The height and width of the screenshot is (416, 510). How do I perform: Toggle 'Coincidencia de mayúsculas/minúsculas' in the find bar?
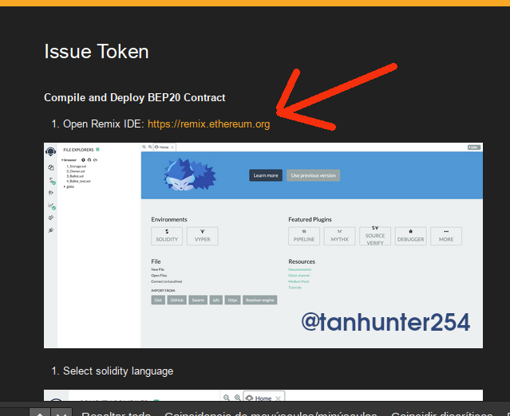pyautogui.click(x=271, y=414)
